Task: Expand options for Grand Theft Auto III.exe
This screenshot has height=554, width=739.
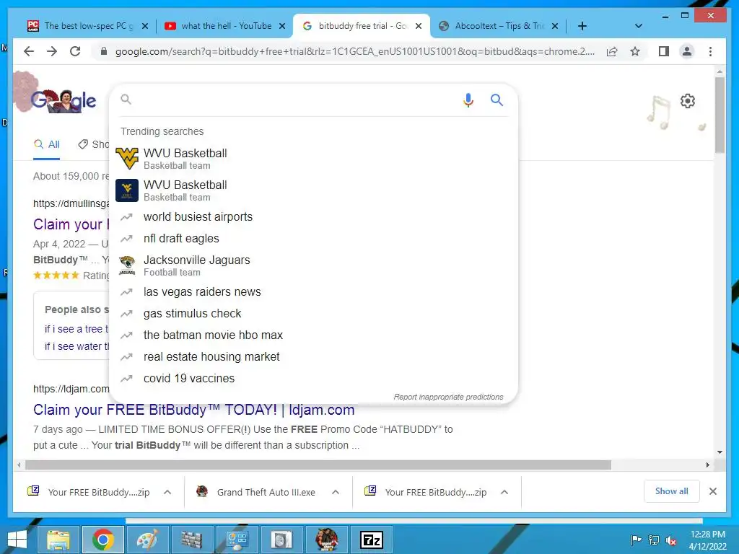Action: (336, 492)
